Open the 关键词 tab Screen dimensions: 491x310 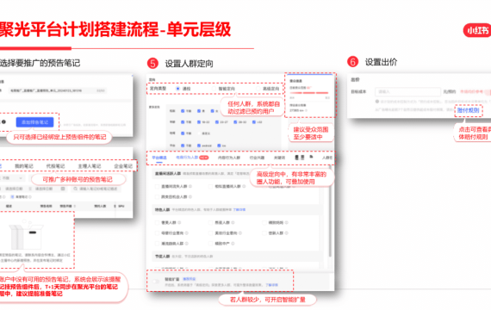click(279, 158)
